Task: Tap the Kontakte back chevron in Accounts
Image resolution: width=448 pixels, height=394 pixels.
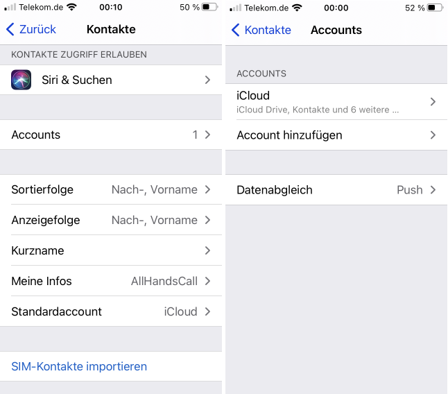Action: (235, 30)
